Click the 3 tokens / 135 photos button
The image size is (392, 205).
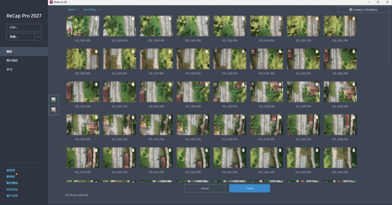click(363, 10)
